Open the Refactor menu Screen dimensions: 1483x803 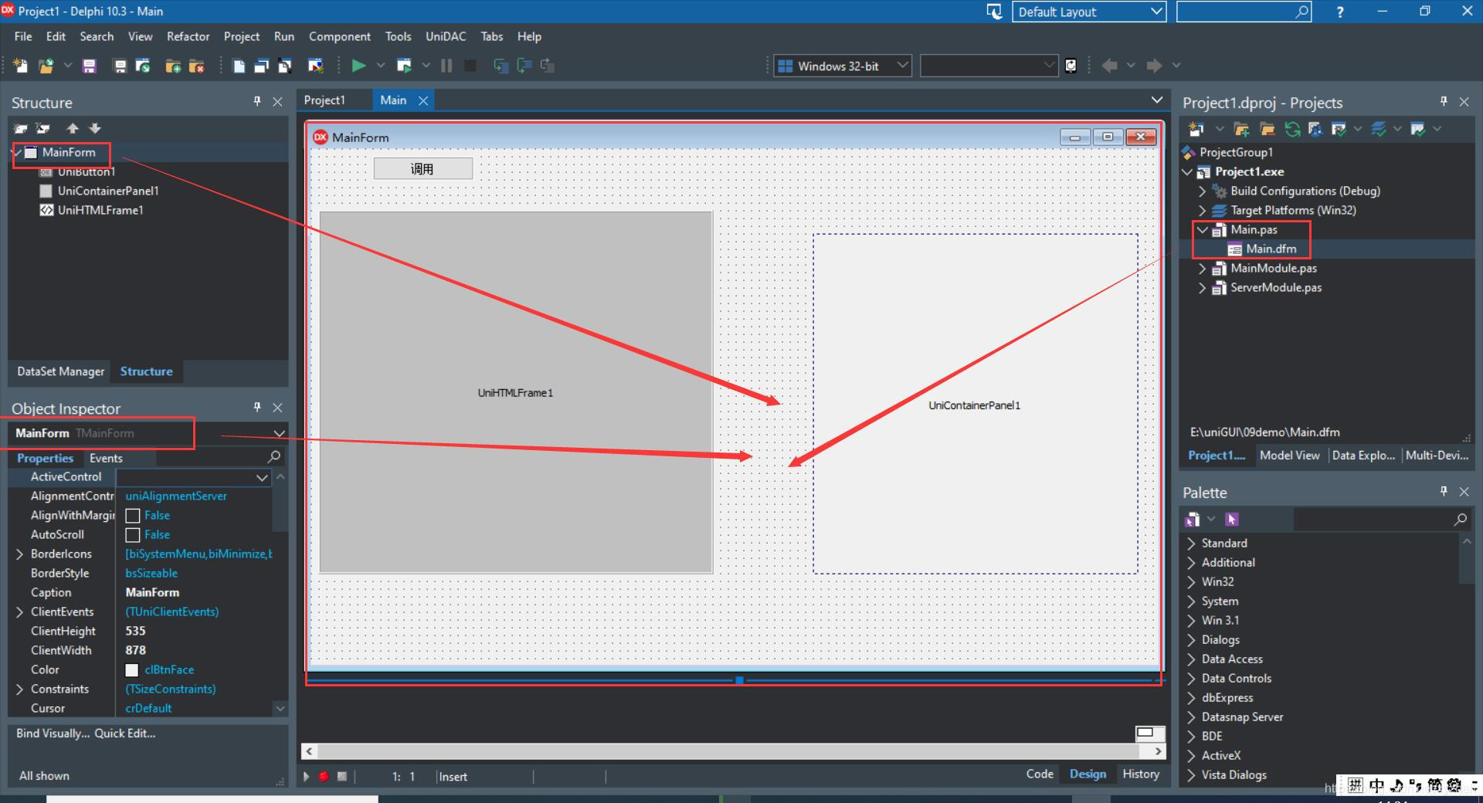tap(188, 36)
